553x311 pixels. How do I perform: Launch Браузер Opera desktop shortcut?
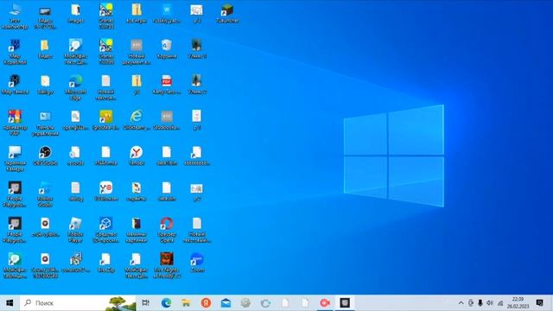[x=167, y=230]
